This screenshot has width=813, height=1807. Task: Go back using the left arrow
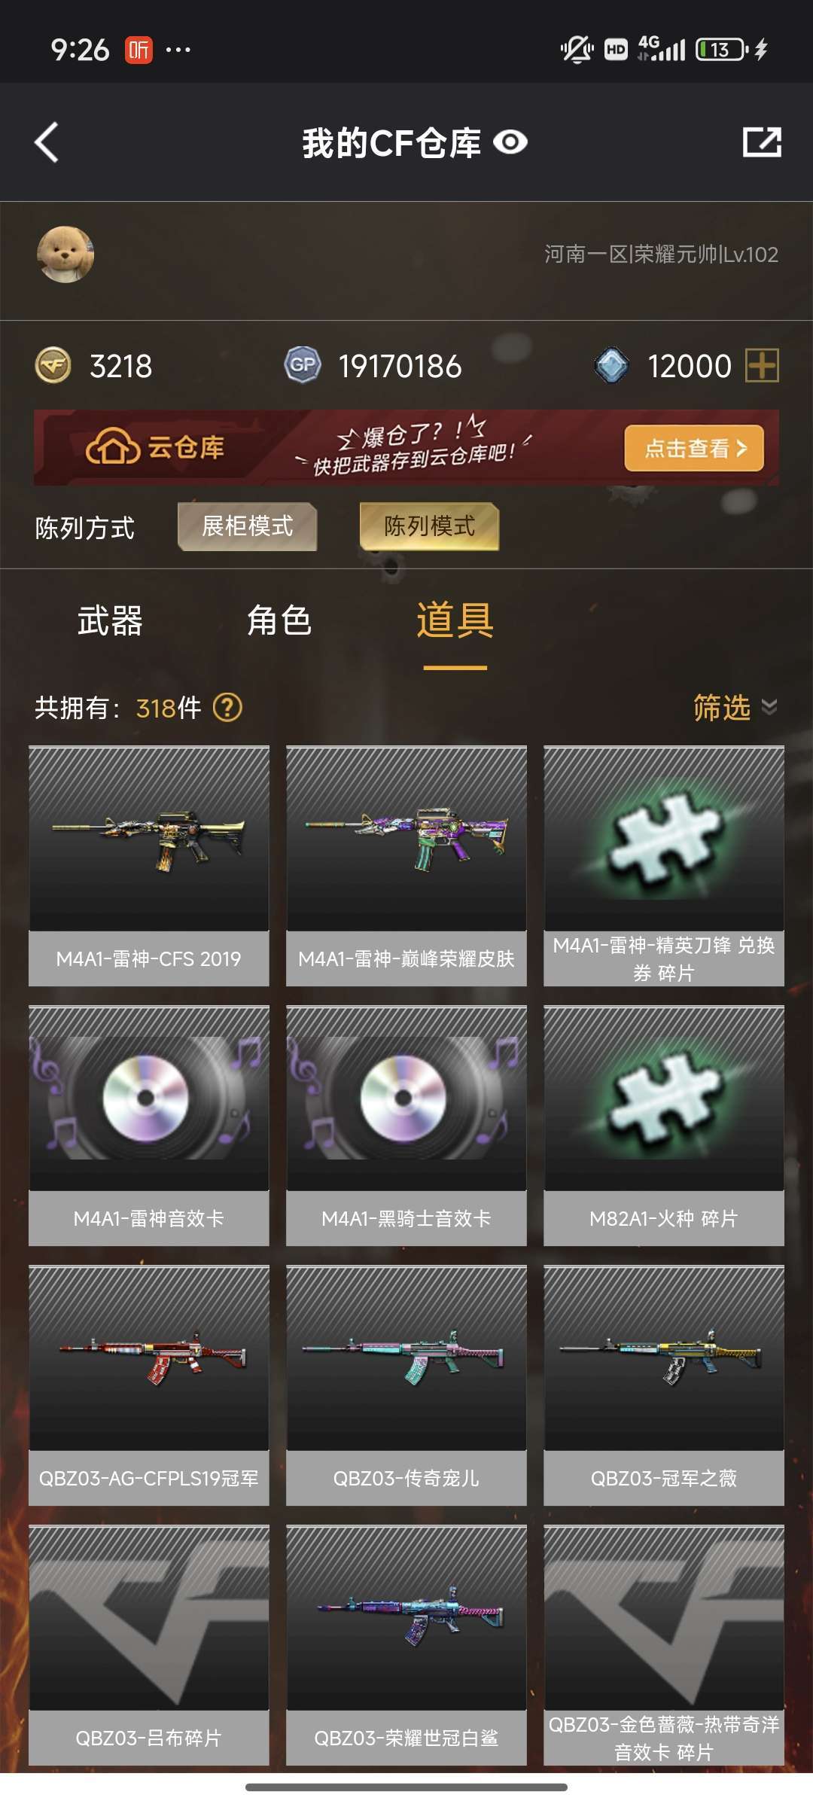47,142
